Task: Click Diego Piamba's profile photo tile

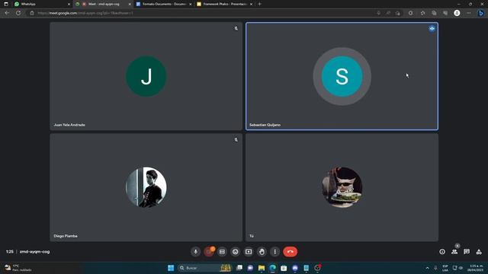Action: 146,187
